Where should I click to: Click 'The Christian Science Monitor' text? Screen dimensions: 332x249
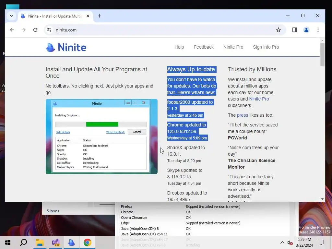pos(252,164)
